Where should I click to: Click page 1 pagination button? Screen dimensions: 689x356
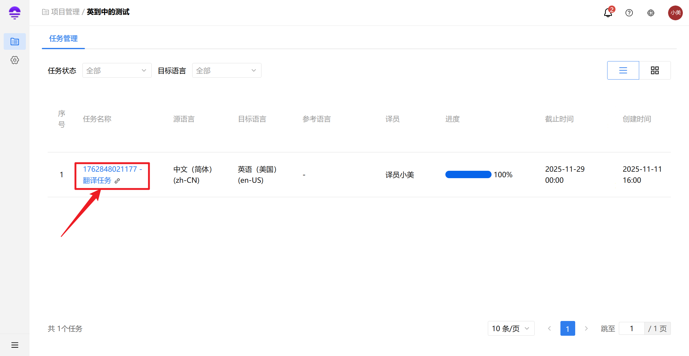pos(568,328)
